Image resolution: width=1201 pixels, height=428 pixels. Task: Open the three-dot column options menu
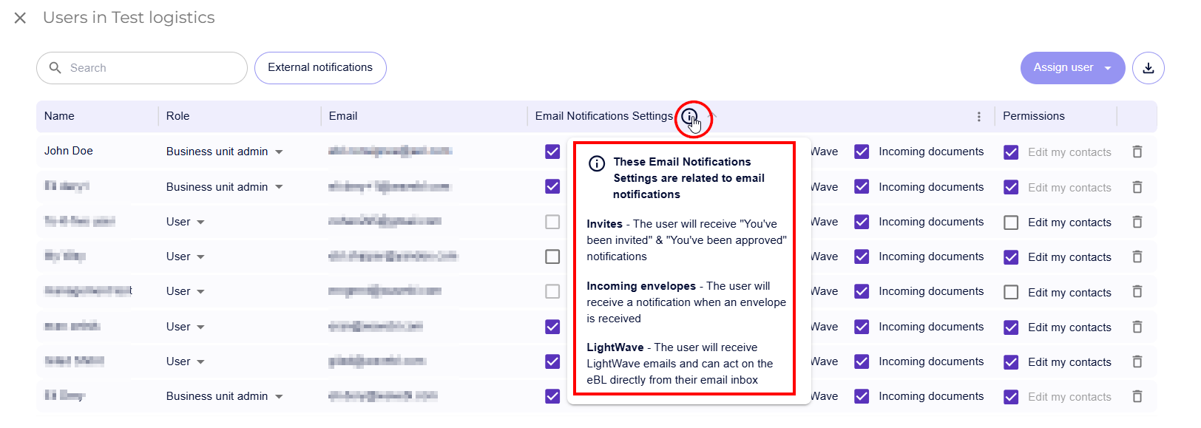pyautogui.click(x=978, y=117)
